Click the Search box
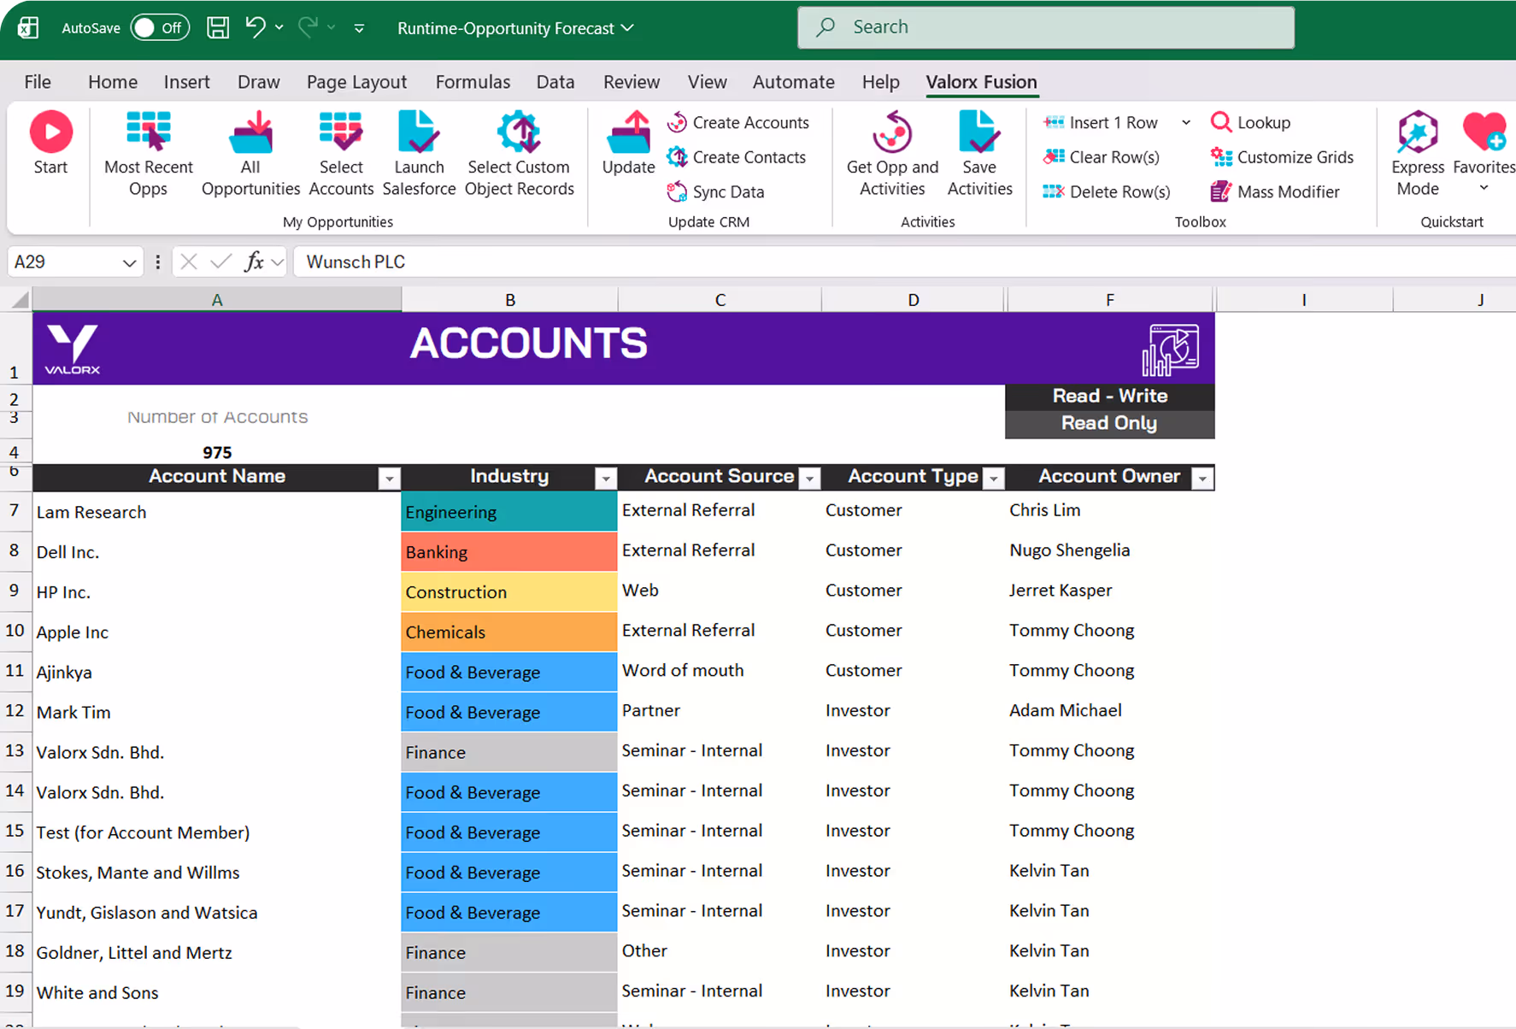 click(1045, 27)
